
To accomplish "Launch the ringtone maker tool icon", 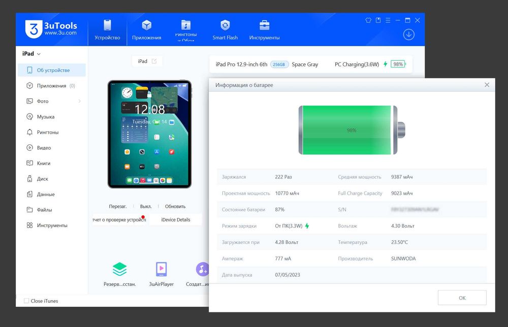I will click(202, 269).
